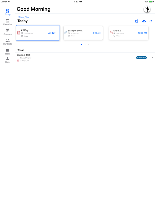
Task: Click the small date icon on All Day card
Action: (22, 33)
